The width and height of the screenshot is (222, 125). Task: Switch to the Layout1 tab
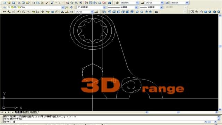click(26, 112)
